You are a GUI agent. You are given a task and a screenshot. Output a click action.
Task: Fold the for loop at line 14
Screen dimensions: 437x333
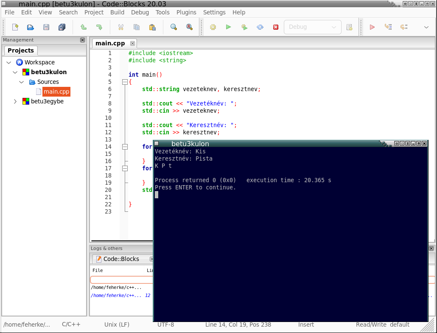125,147
